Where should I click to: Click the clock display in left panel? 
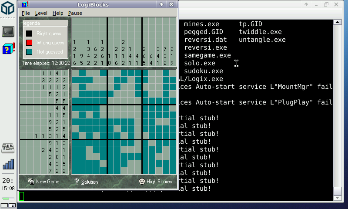[x=8, y=184]
